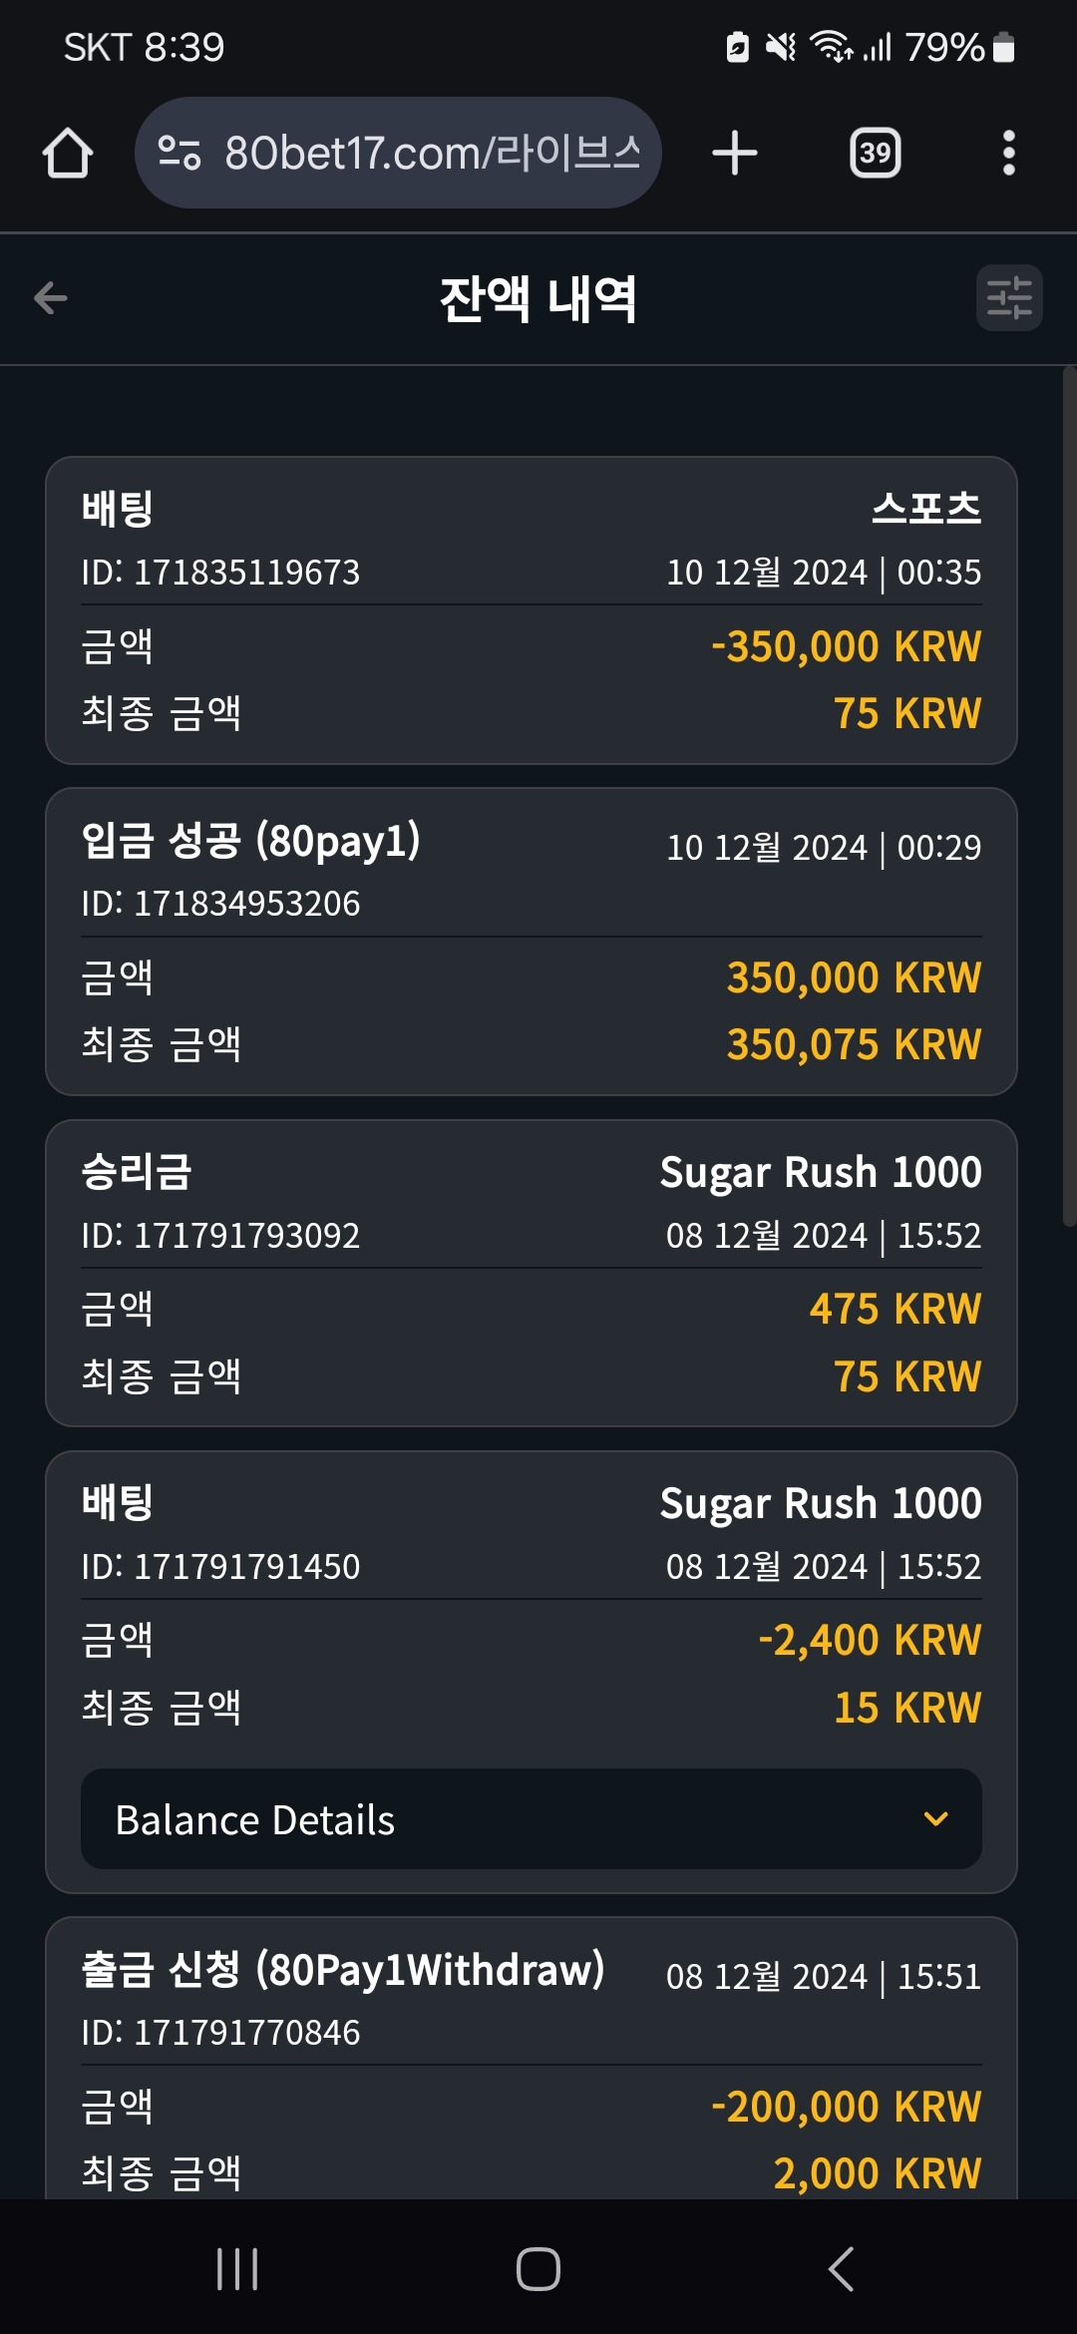Open the tab switcher showing 39 tabs
Image resolution: width=1077 pixels, height=2334 pixels.
875,153
